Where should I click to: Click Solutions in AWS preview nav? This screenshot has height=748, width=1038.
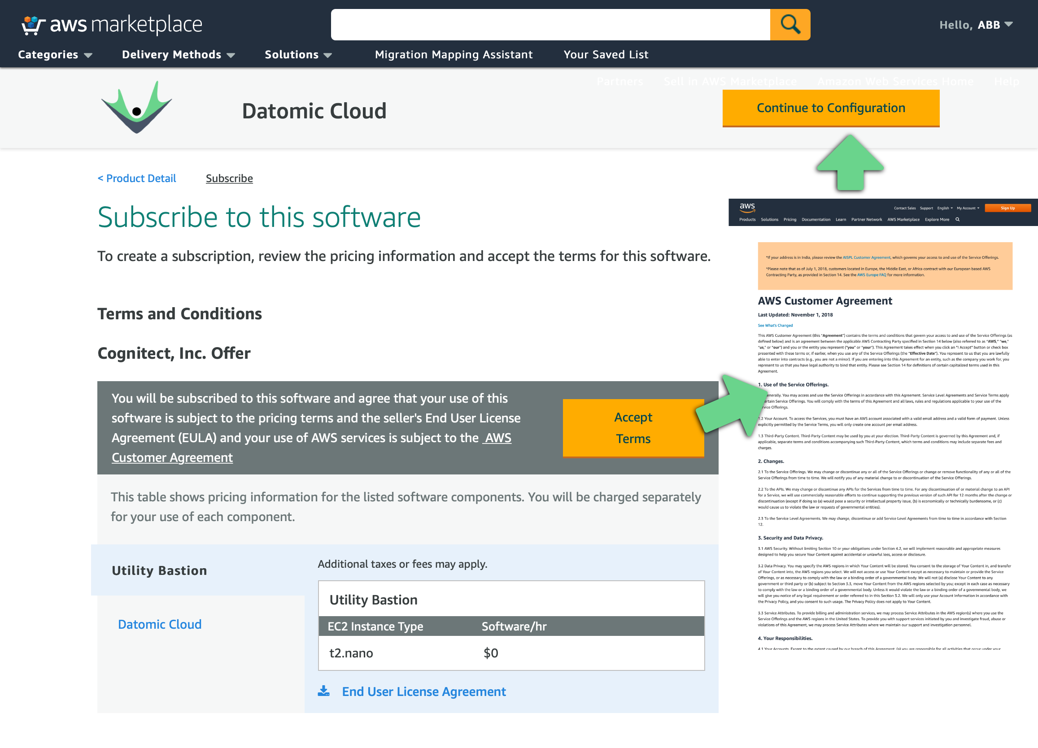(769, 220)
